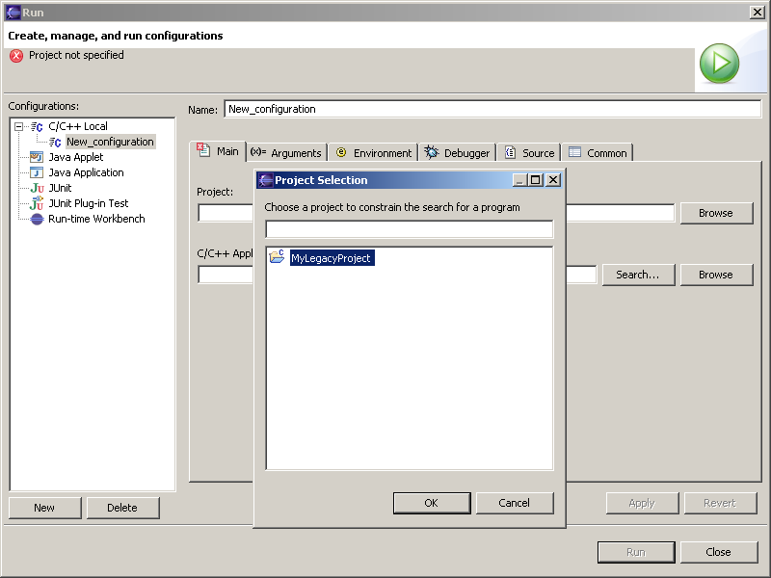This screenshot has width=771, height=578.
Task: Click the Java Application icon
Action: [x=37, y=172]
